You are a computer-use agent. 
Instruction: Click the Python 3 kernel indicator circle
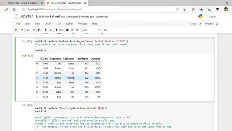[217, 24]
